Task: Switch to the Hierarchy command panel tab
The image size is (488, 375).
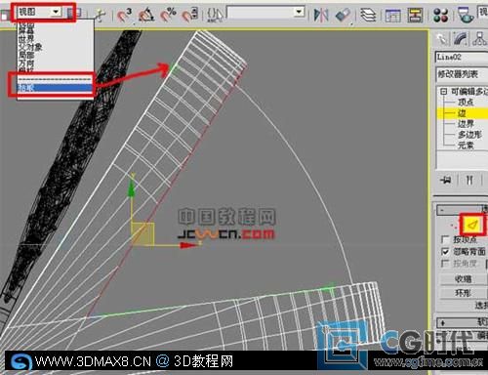Action: coord(479,39)
